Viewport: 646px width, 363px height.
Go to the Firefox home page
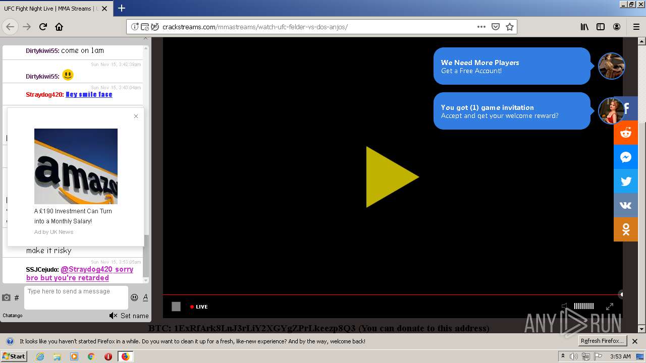click(x=59, y=27)
